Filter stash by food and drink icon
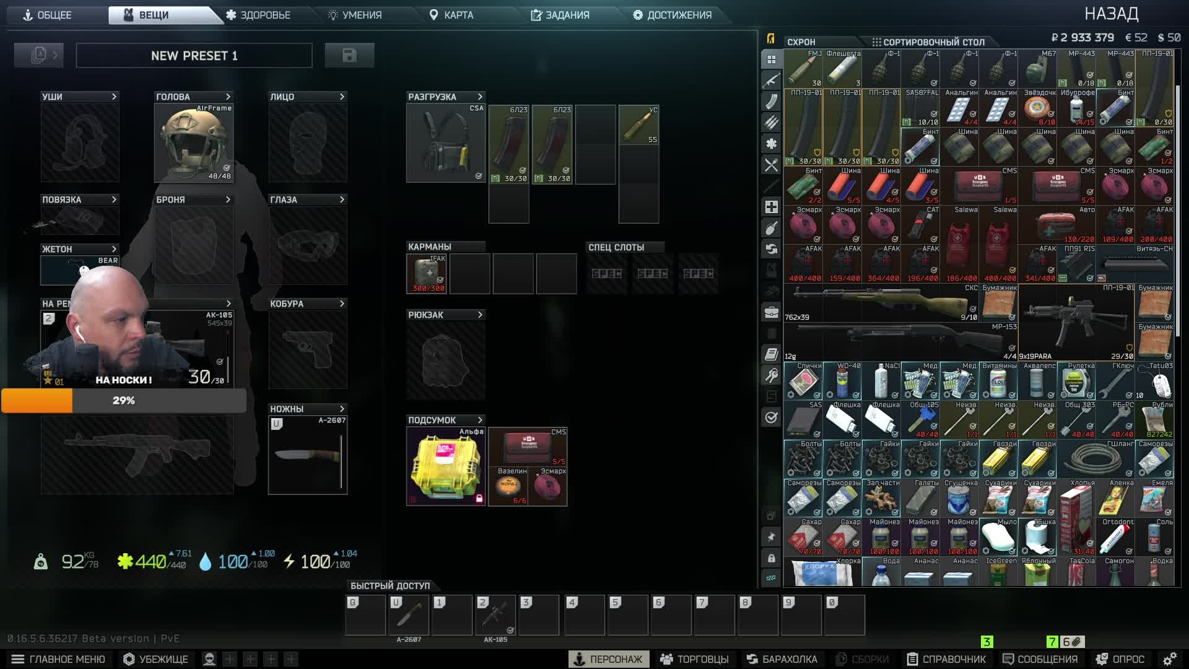 click(x=771, y=165)
